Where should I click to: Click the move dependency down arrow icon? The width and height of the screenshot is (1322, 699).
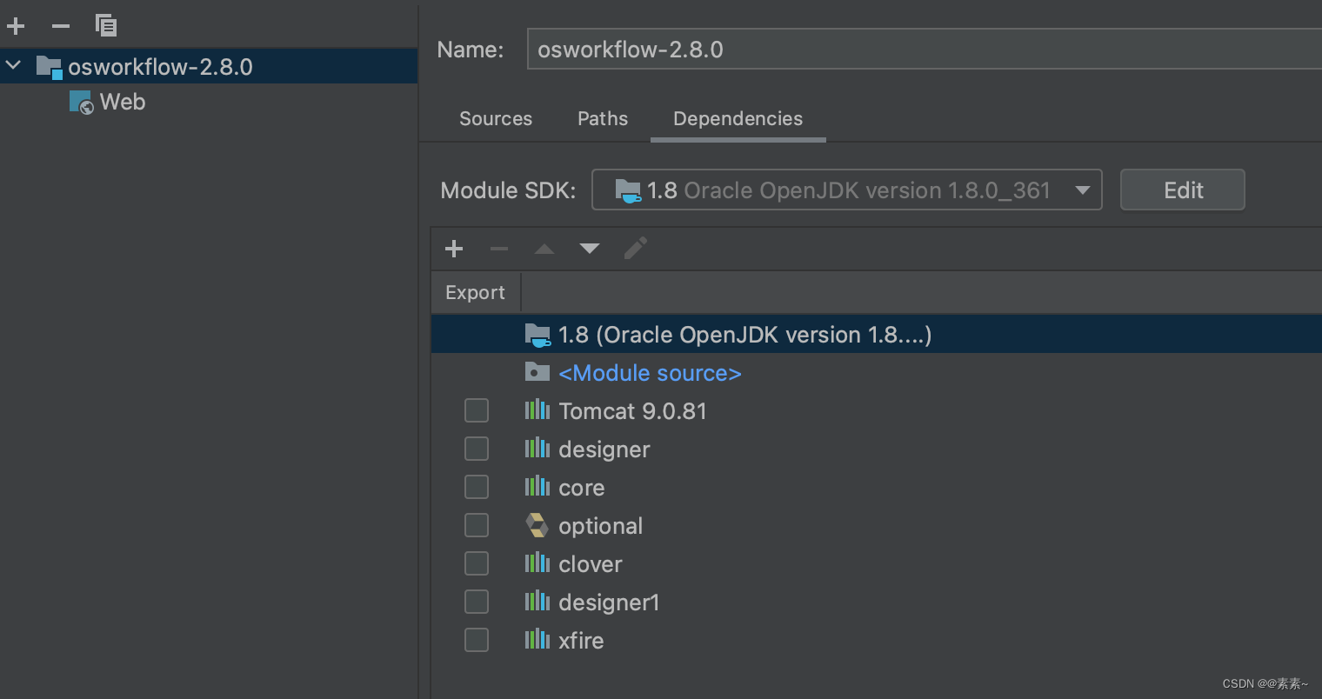click(x=589, y=249)
